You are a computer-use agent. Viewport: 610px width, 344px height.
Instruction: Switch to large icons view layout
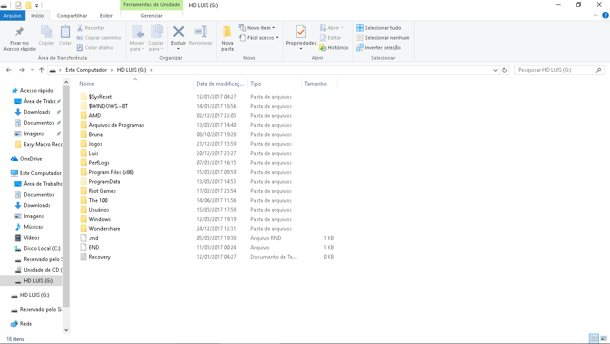[x=604, y=339]
